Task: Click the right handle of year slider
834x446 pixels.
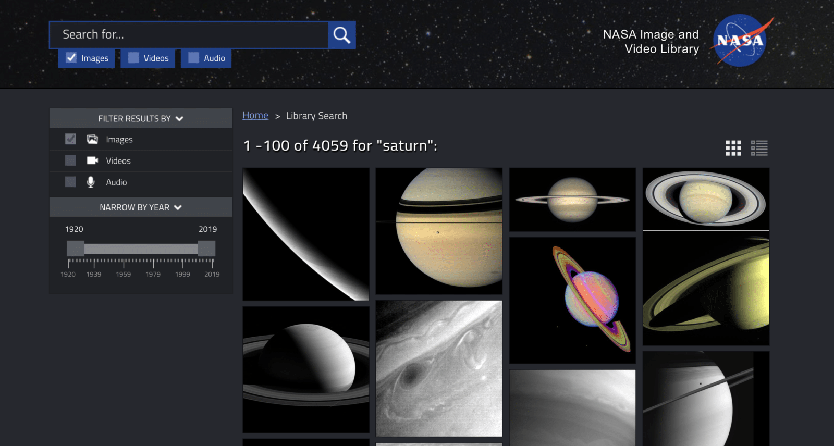Action: click(206, 249)
